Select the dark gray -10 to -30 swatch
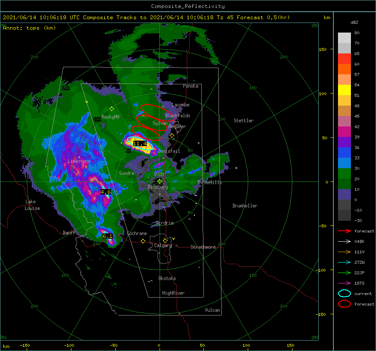 (x=344, y=215)
